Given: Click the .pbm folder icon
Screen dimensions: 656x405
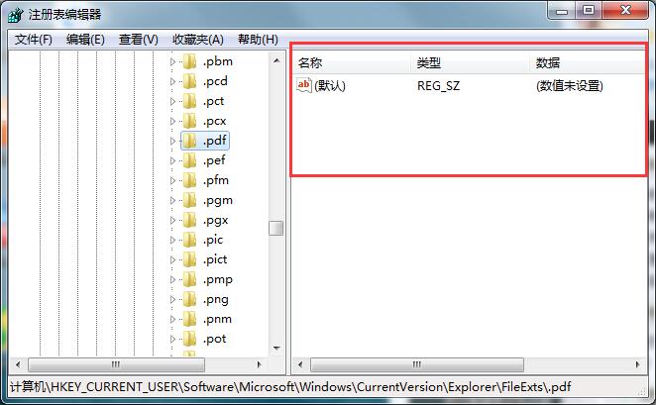Looking at the screenshot, I should pos(190,61).
